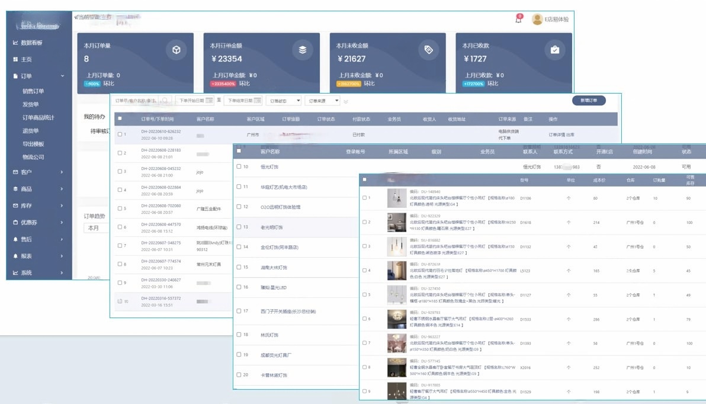Toggle select-all checkbox in order table header
The width and height of the screenshot is (706, 404).
pyautogui.click(x=120, y=119)
